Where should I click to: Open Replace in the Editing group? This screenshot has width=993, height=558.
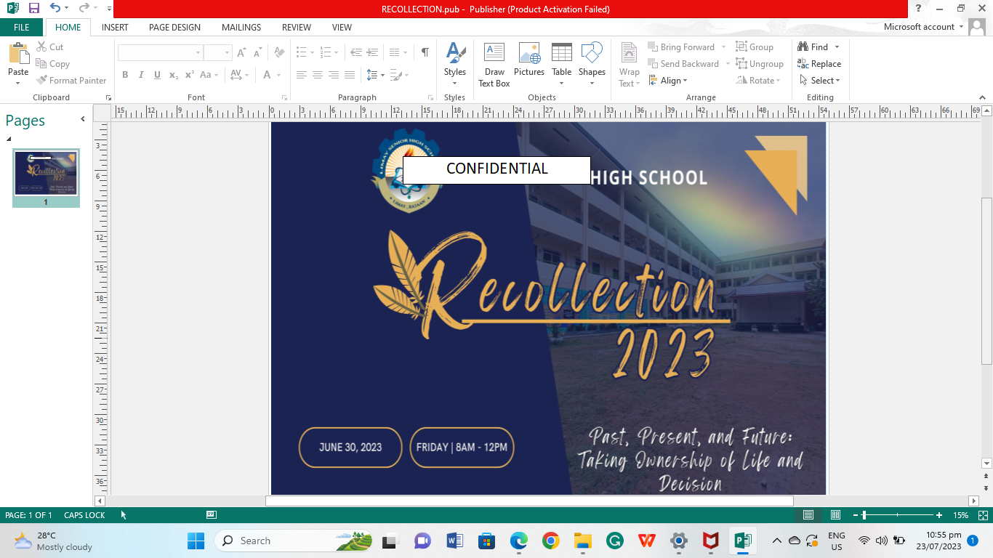[819, 64]
